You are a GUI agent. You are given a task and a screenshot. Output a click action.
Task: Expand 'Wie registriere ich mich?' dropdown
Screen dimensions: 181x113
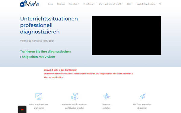click(111, 4)
